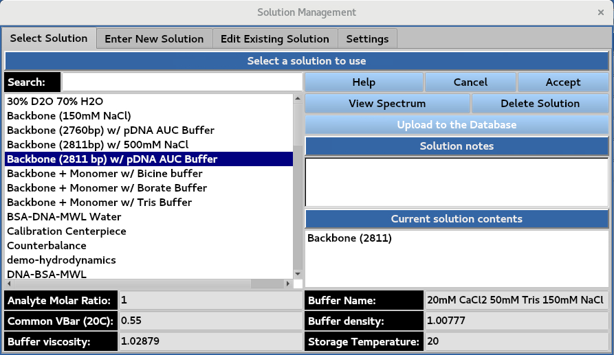
Task: Choose Backbone (150mM NaCl) from list
Action: [x=69, y=115]
